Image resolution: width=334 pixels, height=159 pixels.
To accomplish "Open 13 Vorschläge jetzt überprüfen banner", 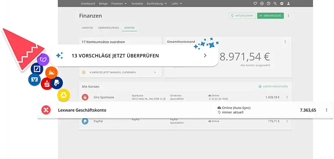I will 134,56.
